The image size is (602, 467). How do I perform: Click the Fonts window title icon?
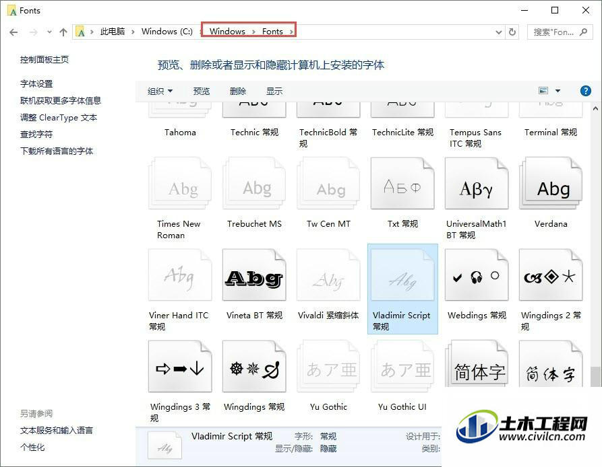11,10
